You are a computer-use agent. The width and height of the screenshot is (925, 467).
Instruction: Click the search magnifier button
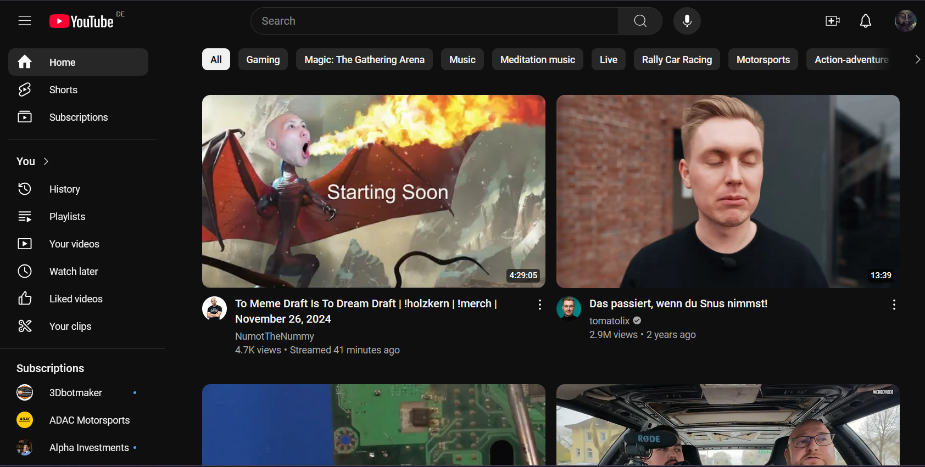coord(640,21)
